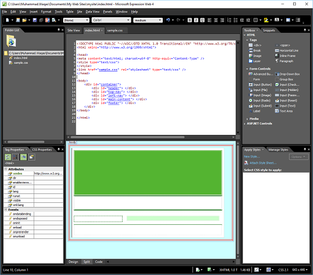
Task: Select the <div> tag in Toolbox
Action: tap(257, 45)
